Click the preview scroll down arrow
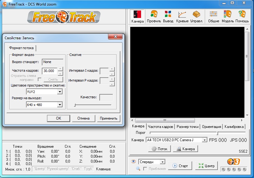 pyautogui.click(x=247, y=115)
